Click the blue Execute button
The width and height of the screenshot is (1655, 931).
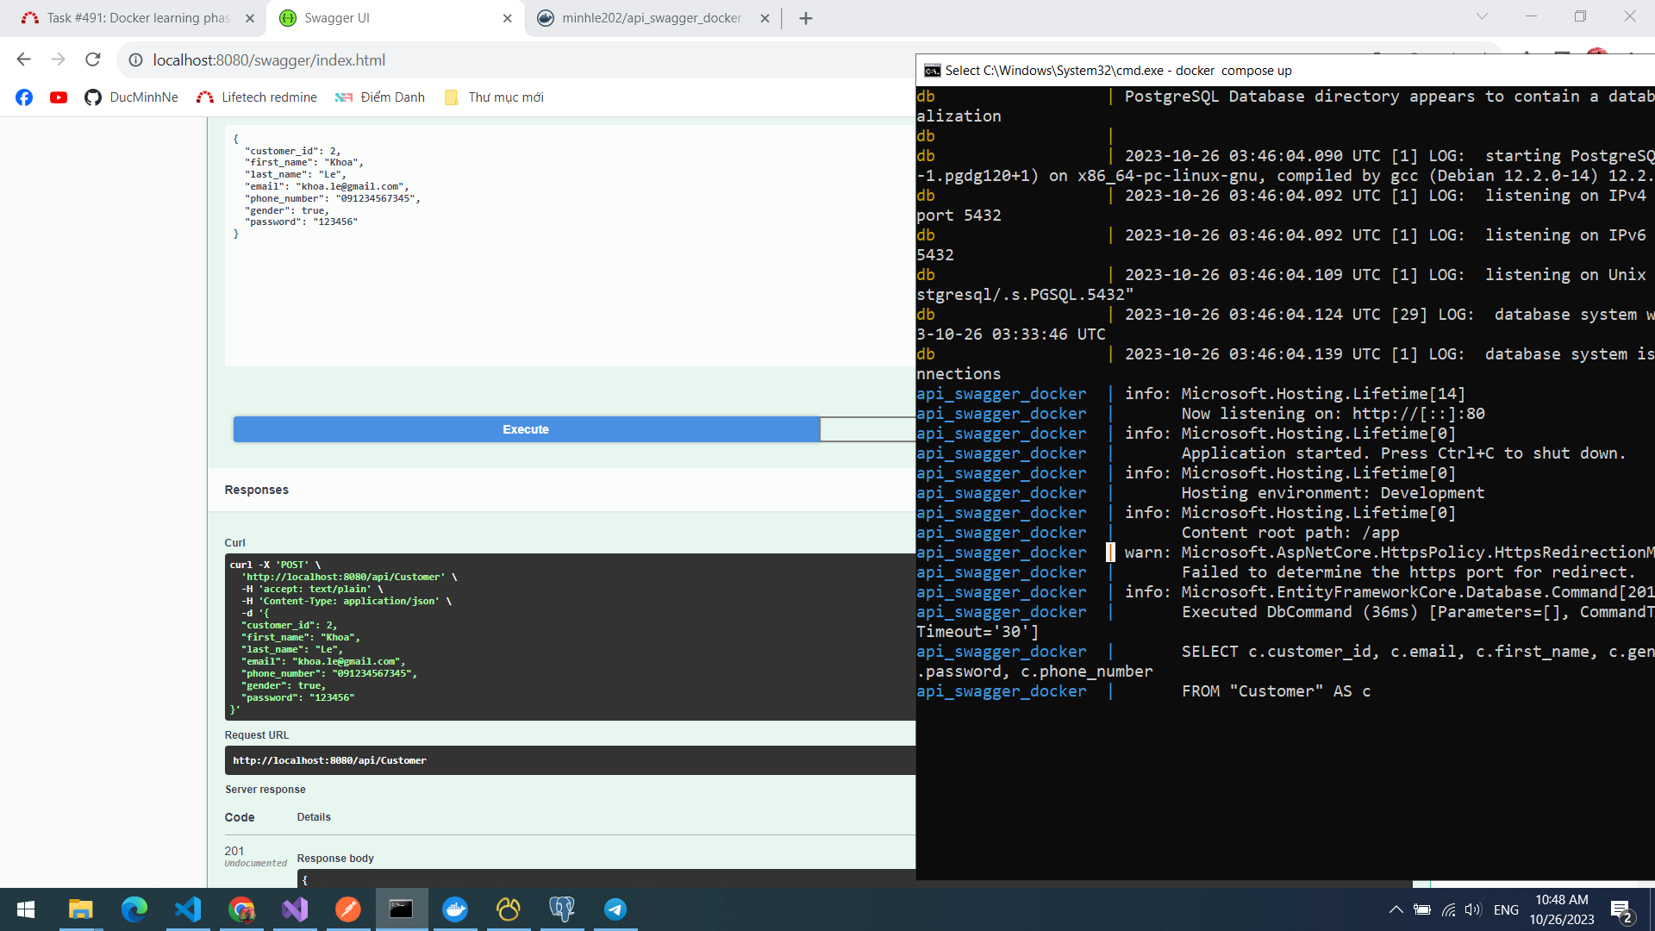pos(526,429)
